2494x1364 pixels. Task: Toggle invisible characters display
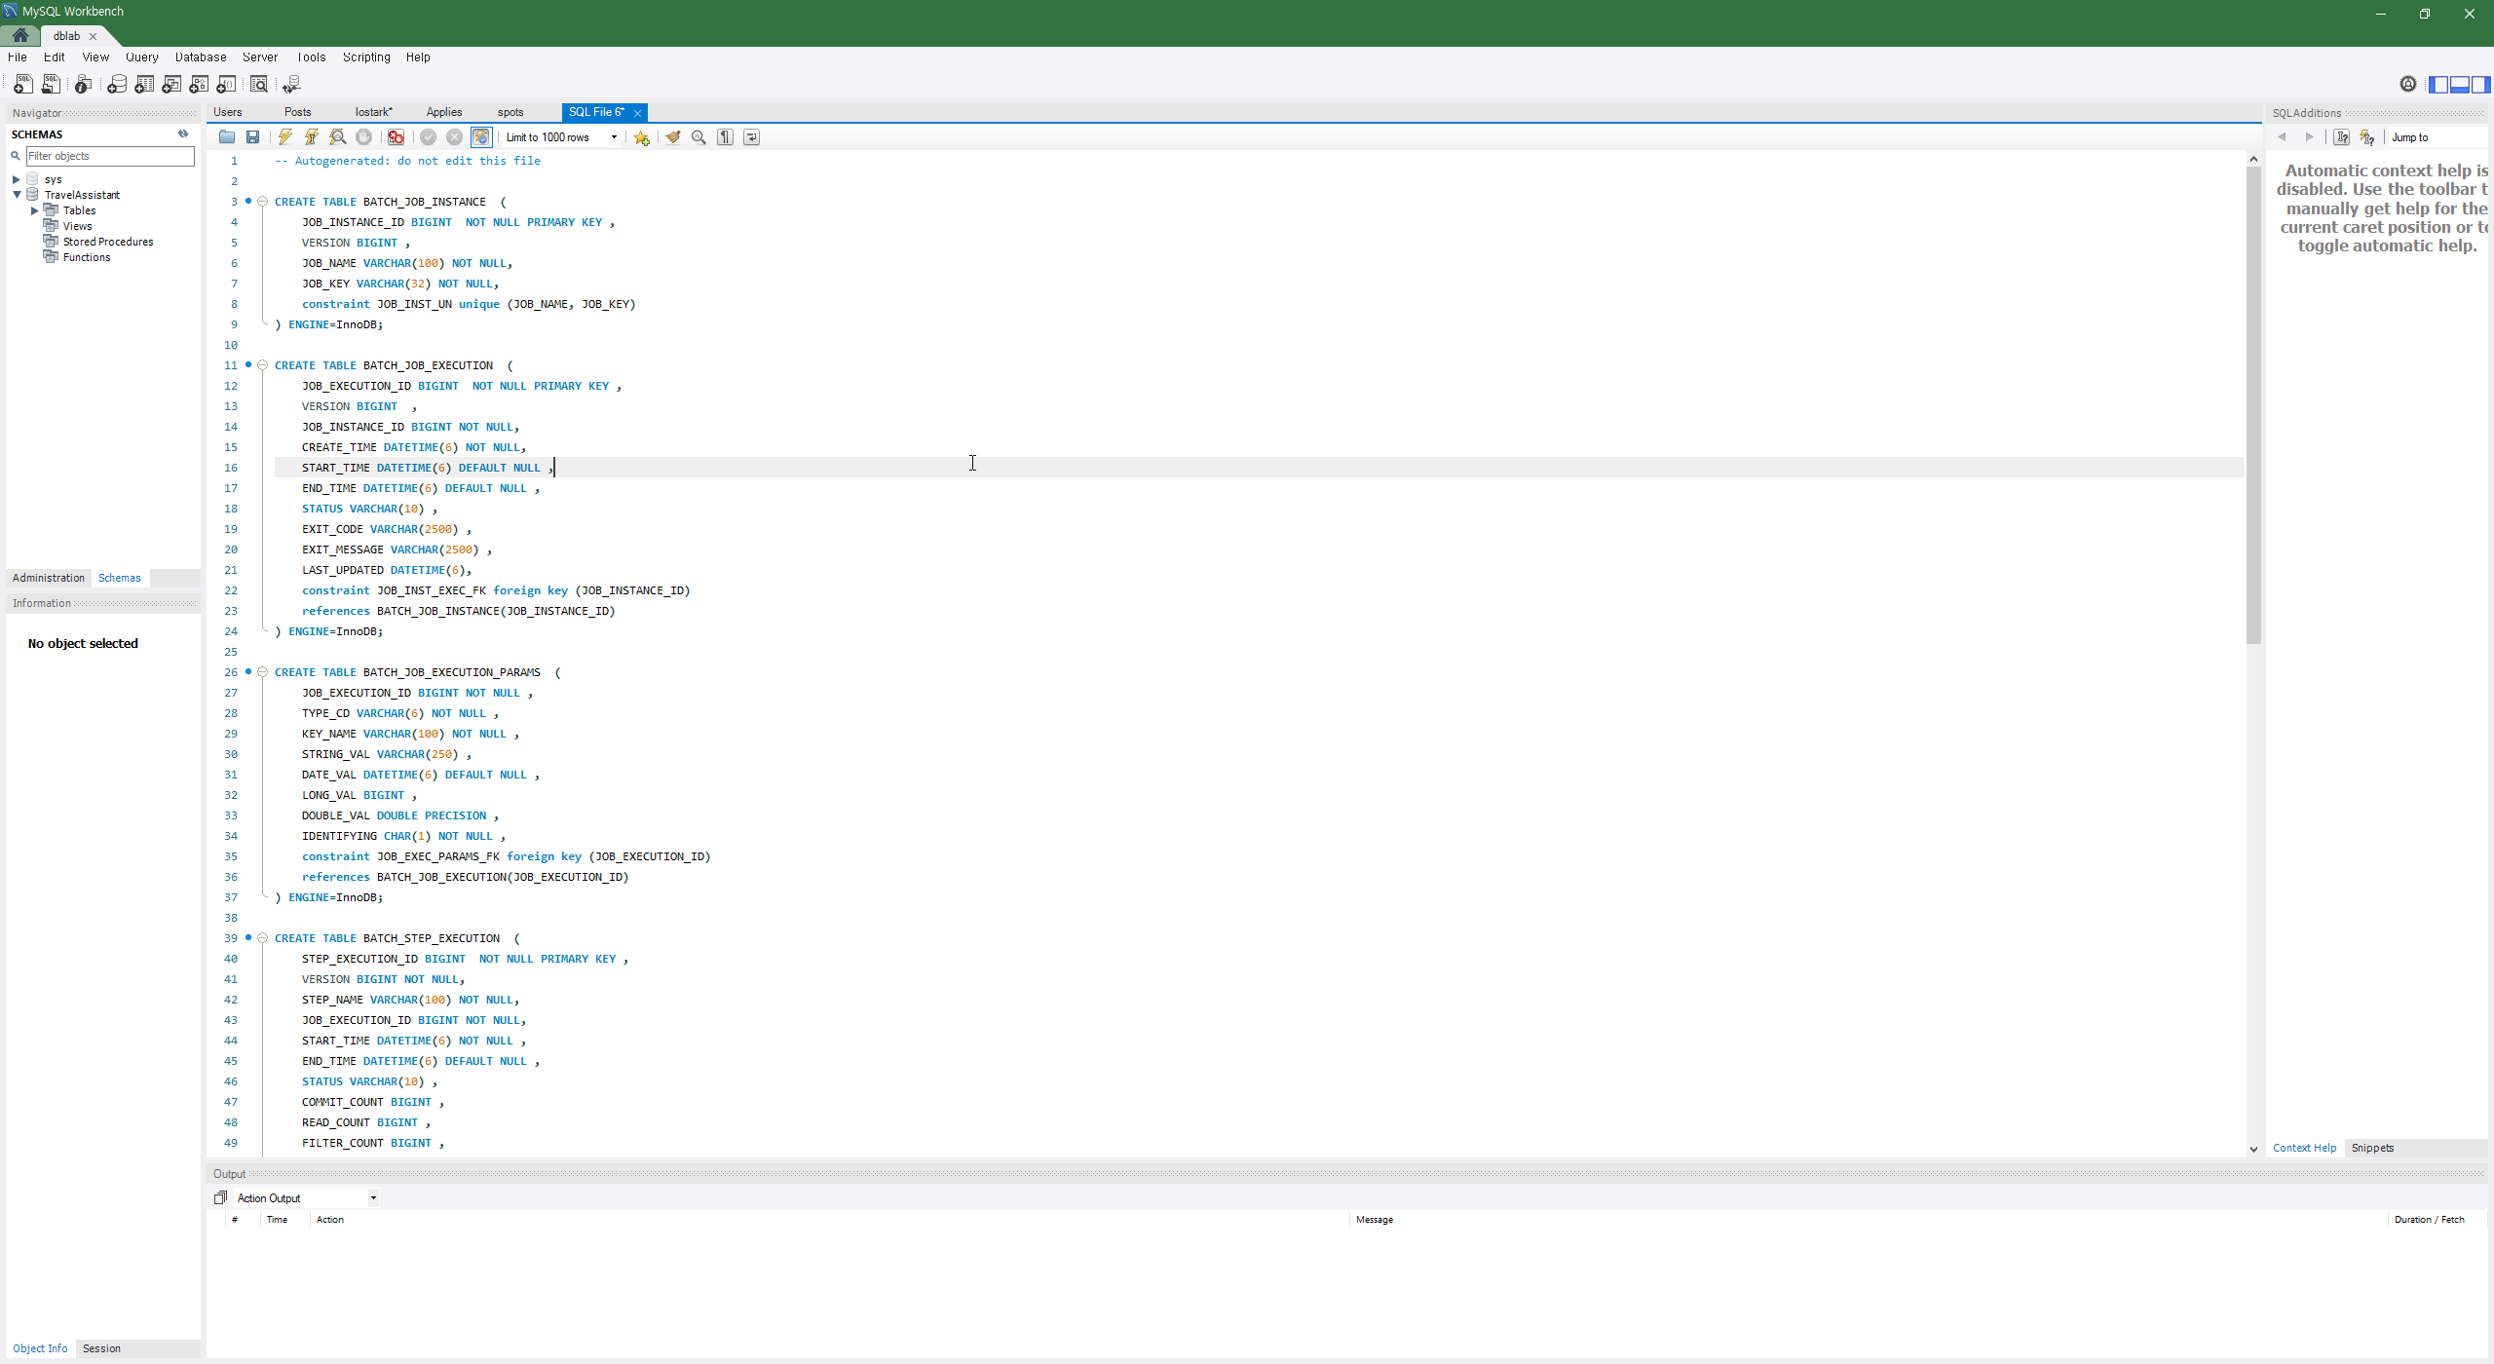click(x=725, y=137)
